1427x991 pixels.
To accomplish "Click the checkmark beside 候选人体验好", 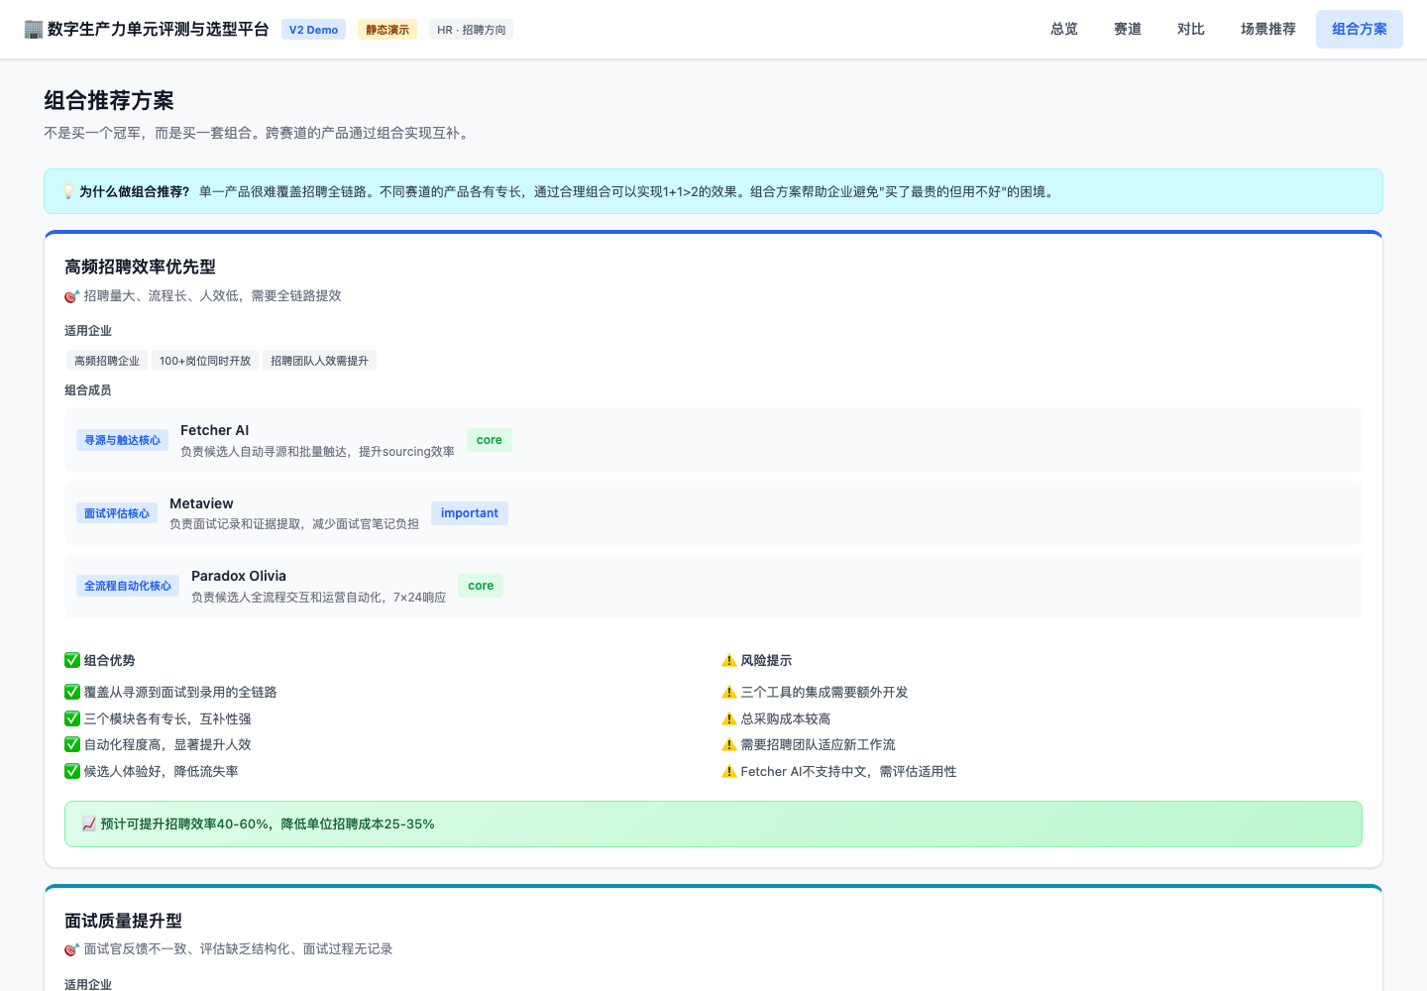I will point(72,771).
